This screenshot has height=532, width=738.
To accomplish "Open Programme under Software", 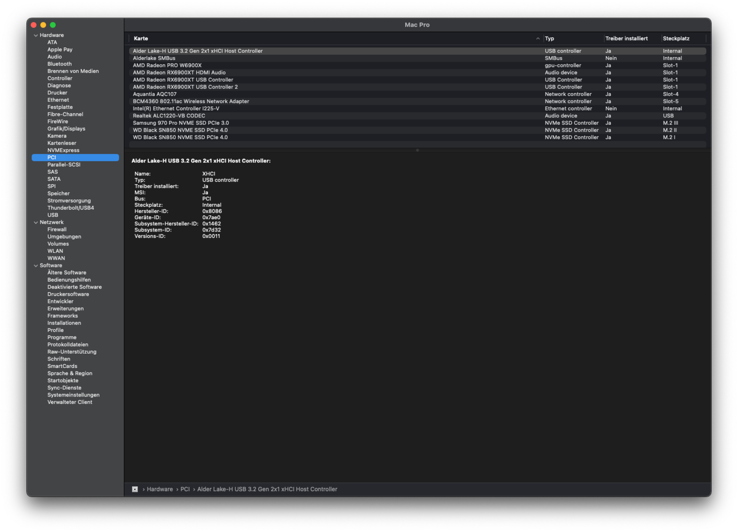I will coord(62,337).
